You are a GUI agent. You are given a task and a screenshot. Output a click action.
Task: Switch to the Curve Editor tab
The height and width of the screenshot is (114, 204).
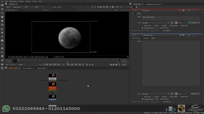pos(27,68)
